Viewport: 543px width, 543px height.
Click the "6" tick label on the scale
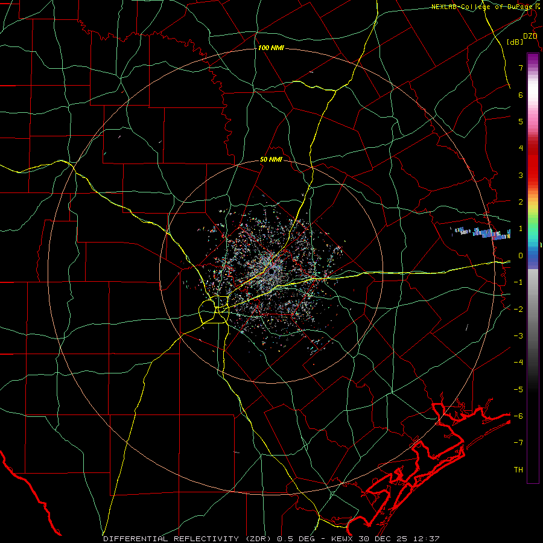(x=521, y=95)
